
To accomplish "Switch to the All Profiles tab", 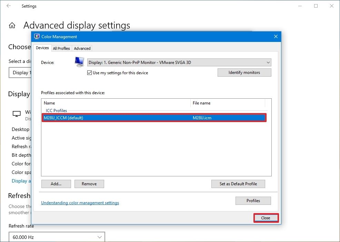I will (61, 48).
